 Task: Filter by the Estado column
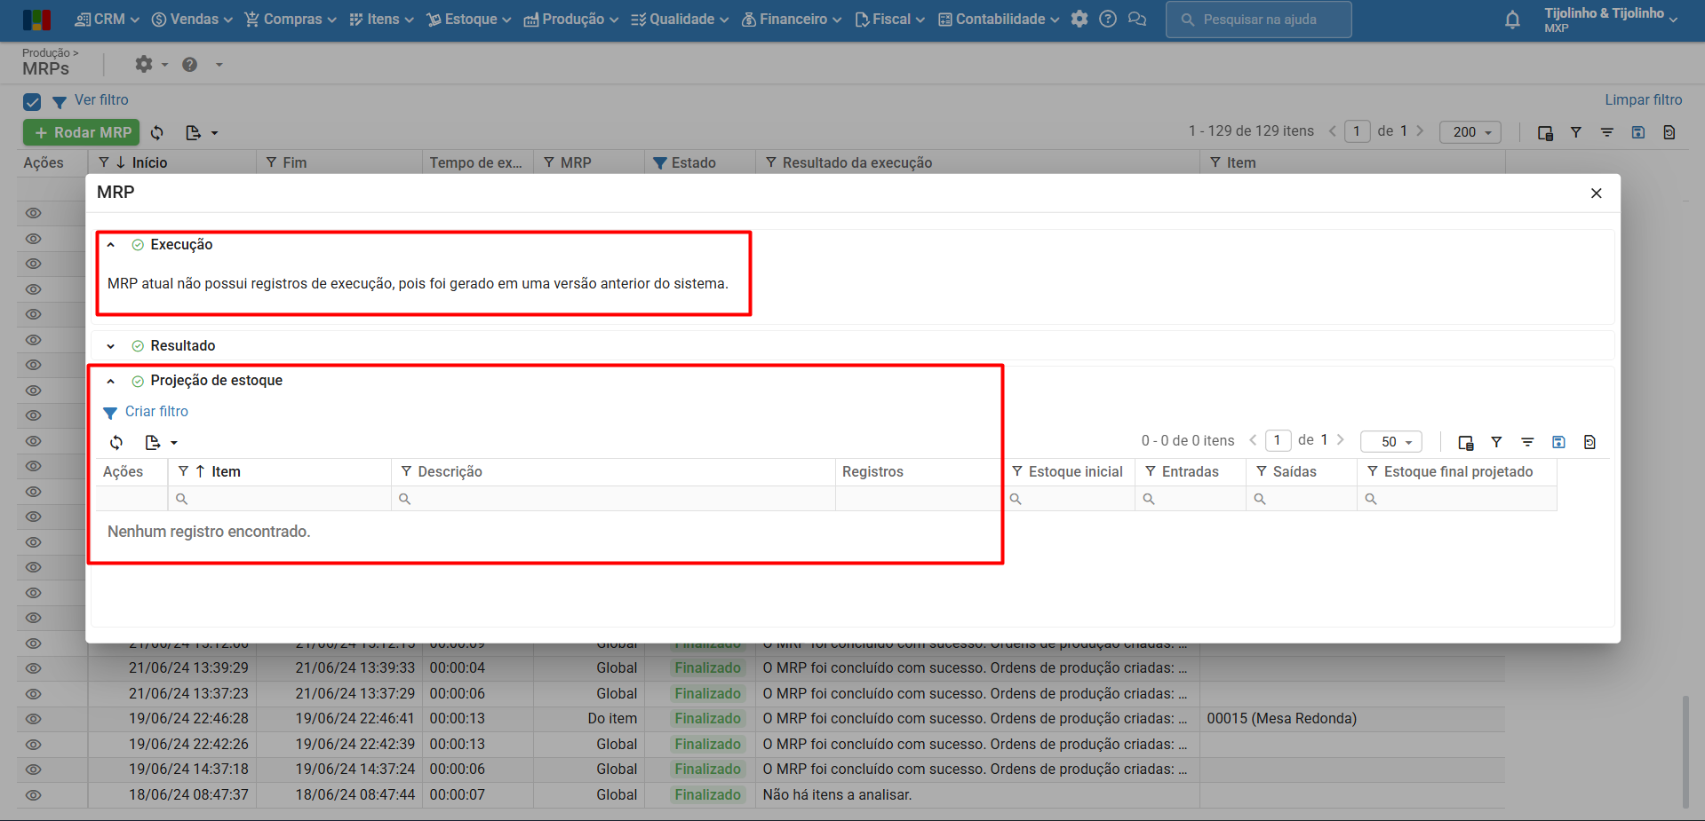tap(659, 163)
